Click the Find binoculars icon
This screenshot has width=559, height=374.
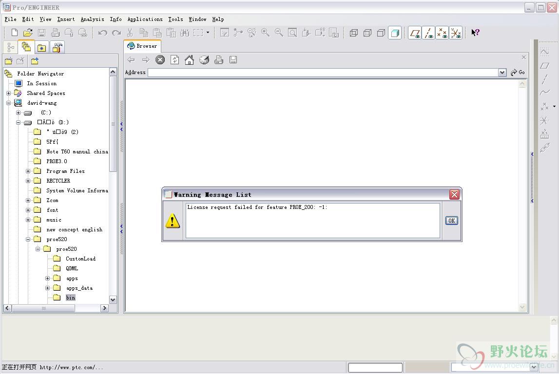coord(185,33)
